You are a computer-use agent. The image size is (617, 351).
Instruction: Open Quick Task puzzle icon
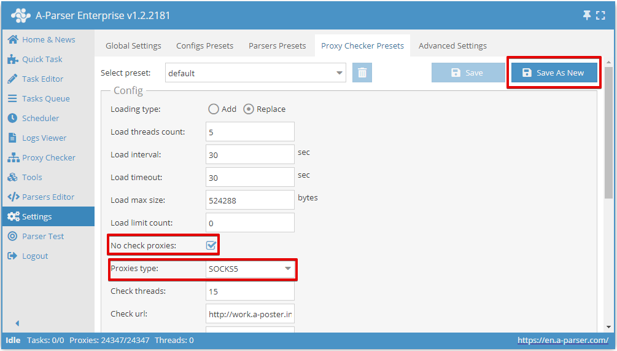pyautogui.click(x=12, y=59)
